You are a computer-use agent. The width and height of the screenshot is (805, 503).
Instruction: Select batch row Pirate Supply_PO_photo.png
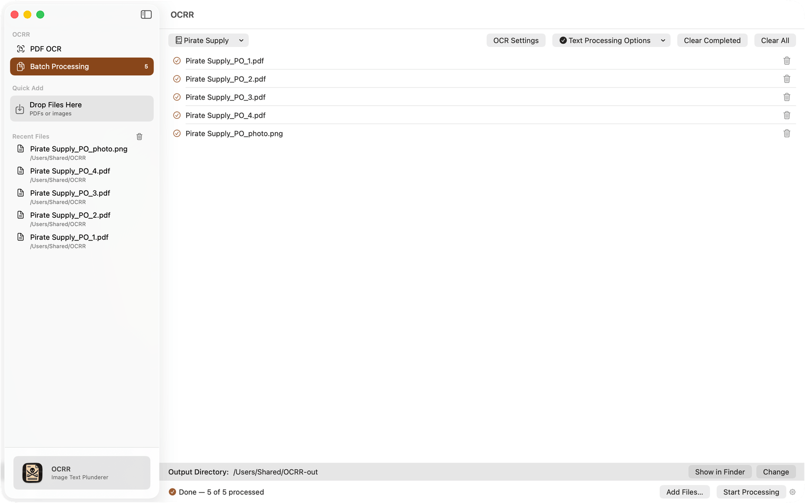482,133
